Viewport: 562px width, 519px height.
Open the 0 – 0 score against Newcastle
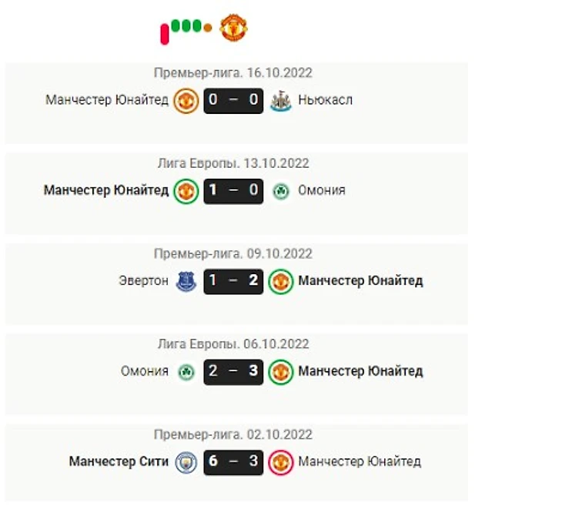point(233,101)
